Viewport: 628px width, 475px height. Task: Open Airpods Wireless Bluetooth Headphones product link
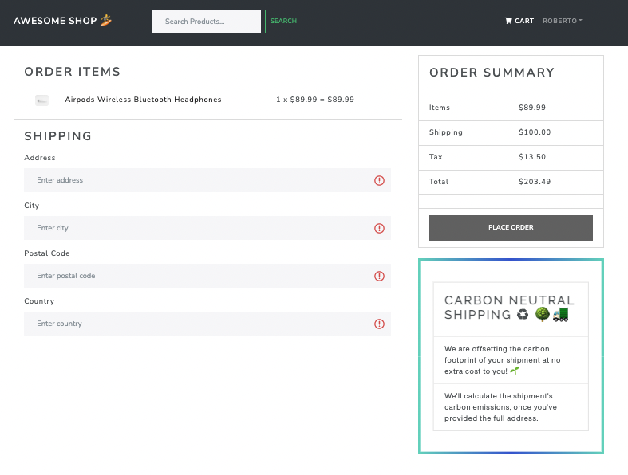coord(143,100)
